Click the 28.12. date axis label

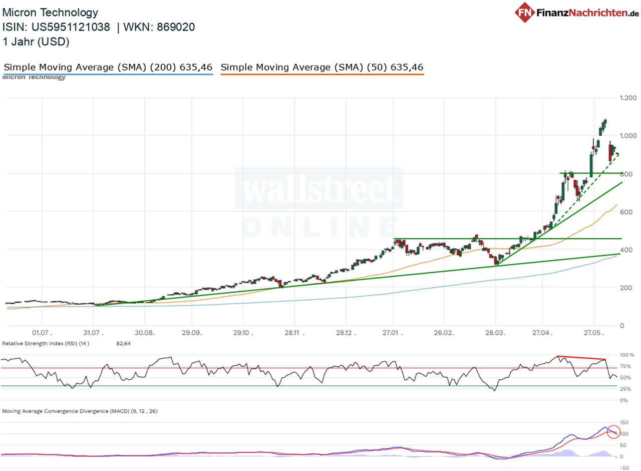click(346, 333)
